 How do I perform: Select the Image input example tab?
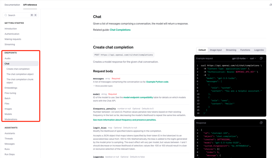pos(216,50)
